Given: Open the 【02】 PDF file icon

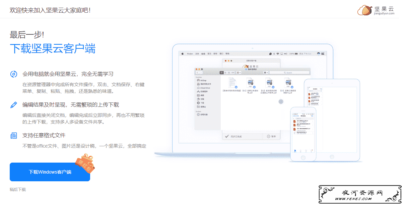Looking at the screenshot, I should [270, 83].
